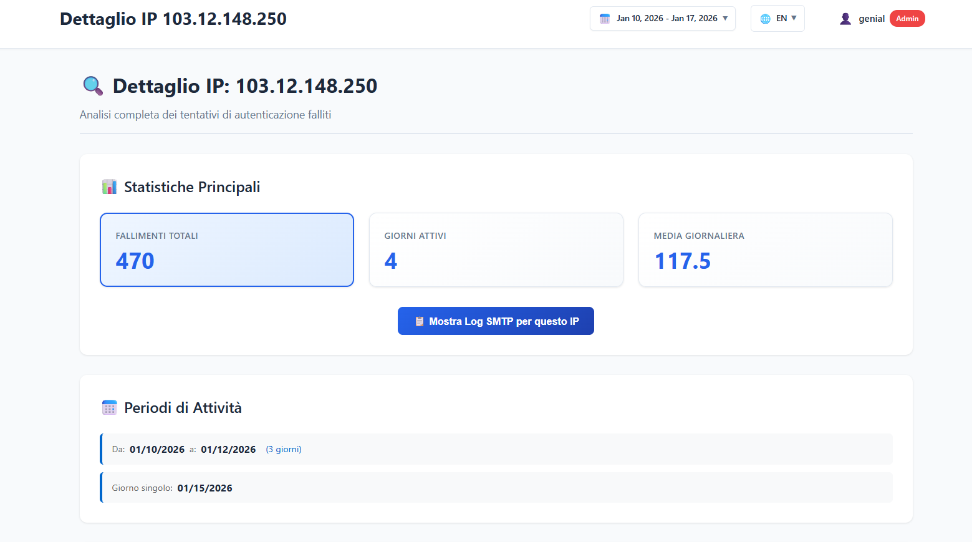Click the clipboard icon on Mostra Log button

click(419, 322)
